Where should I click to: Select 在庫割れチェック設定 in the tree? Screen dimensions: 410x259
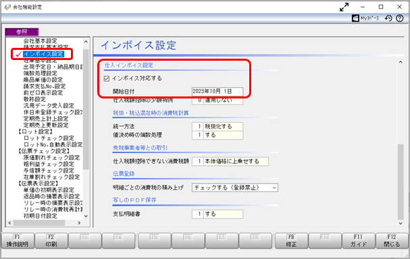(x=51, y=177)
